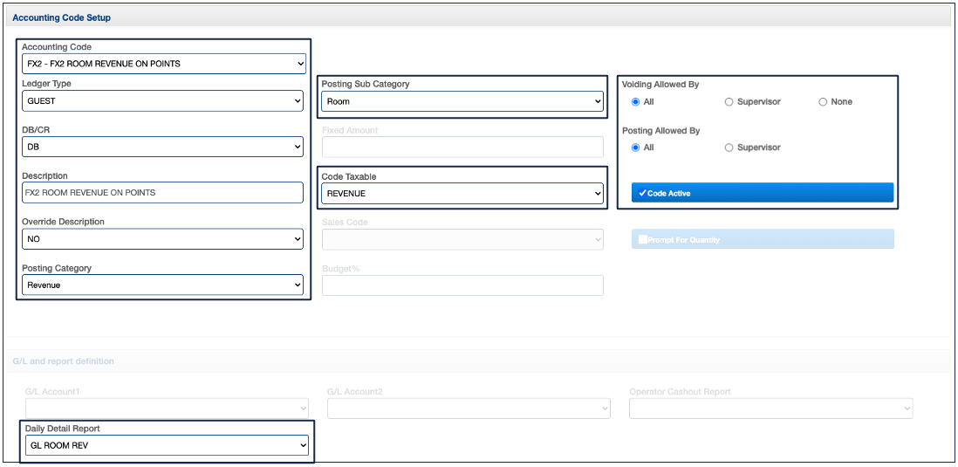Expand the Operator Cashout Report dropdown

[770, 409]
